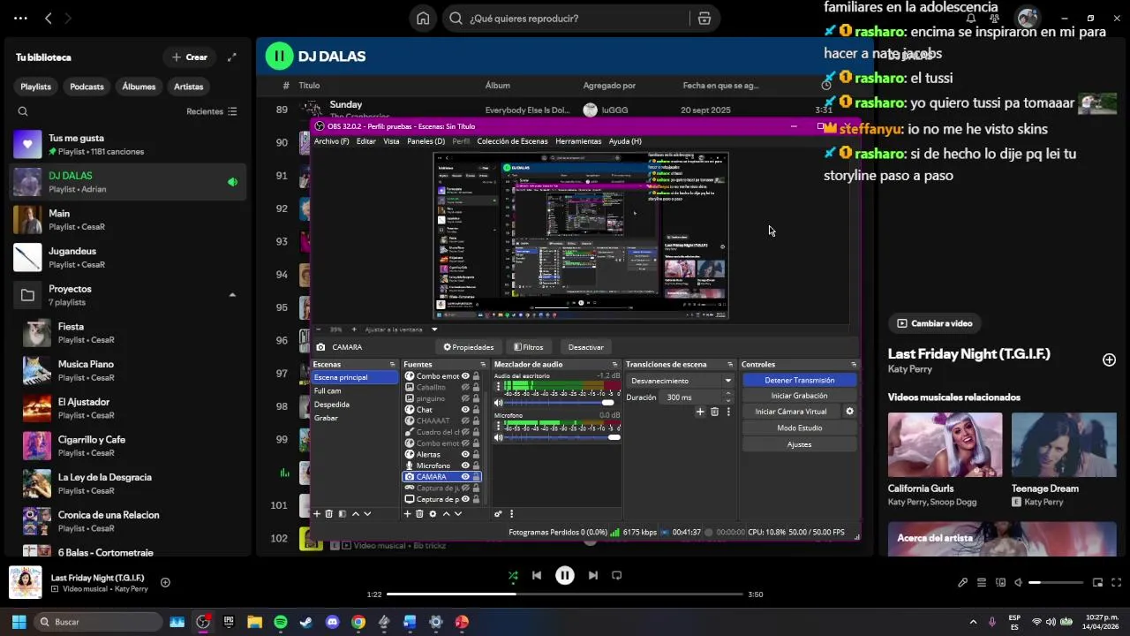1130x636 pixels.
Task: Mute Microfono in OBS audio mixer
Action: [x=499, y=437]
